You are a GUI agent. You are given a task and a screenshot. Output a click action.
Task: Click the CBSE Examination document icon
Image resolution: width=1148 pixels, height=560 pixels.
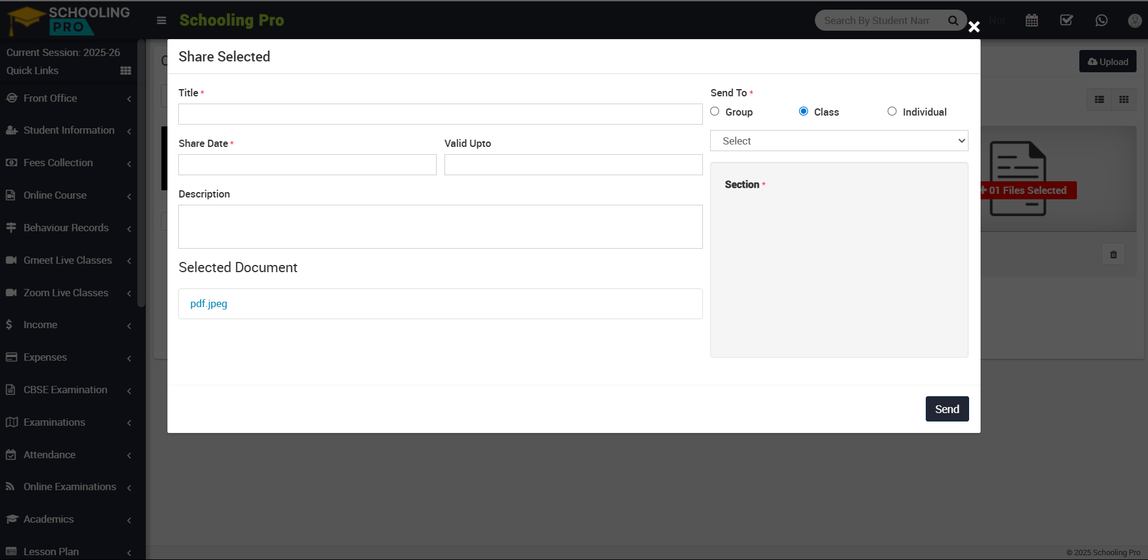10,390
